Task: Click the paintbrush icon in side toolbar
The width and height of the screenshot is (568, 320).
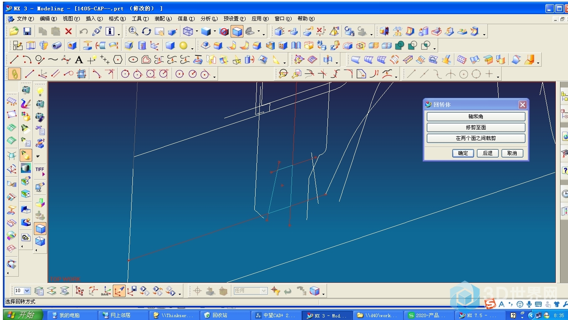Action: (x=26, y=103)
